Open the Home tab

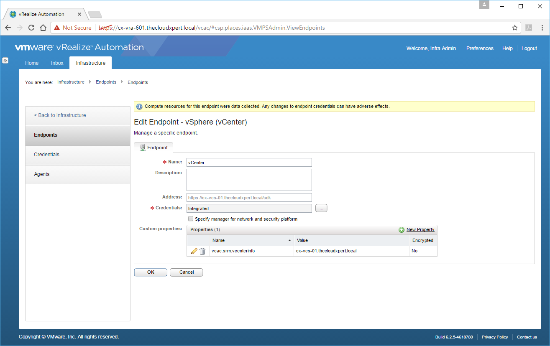32,63
